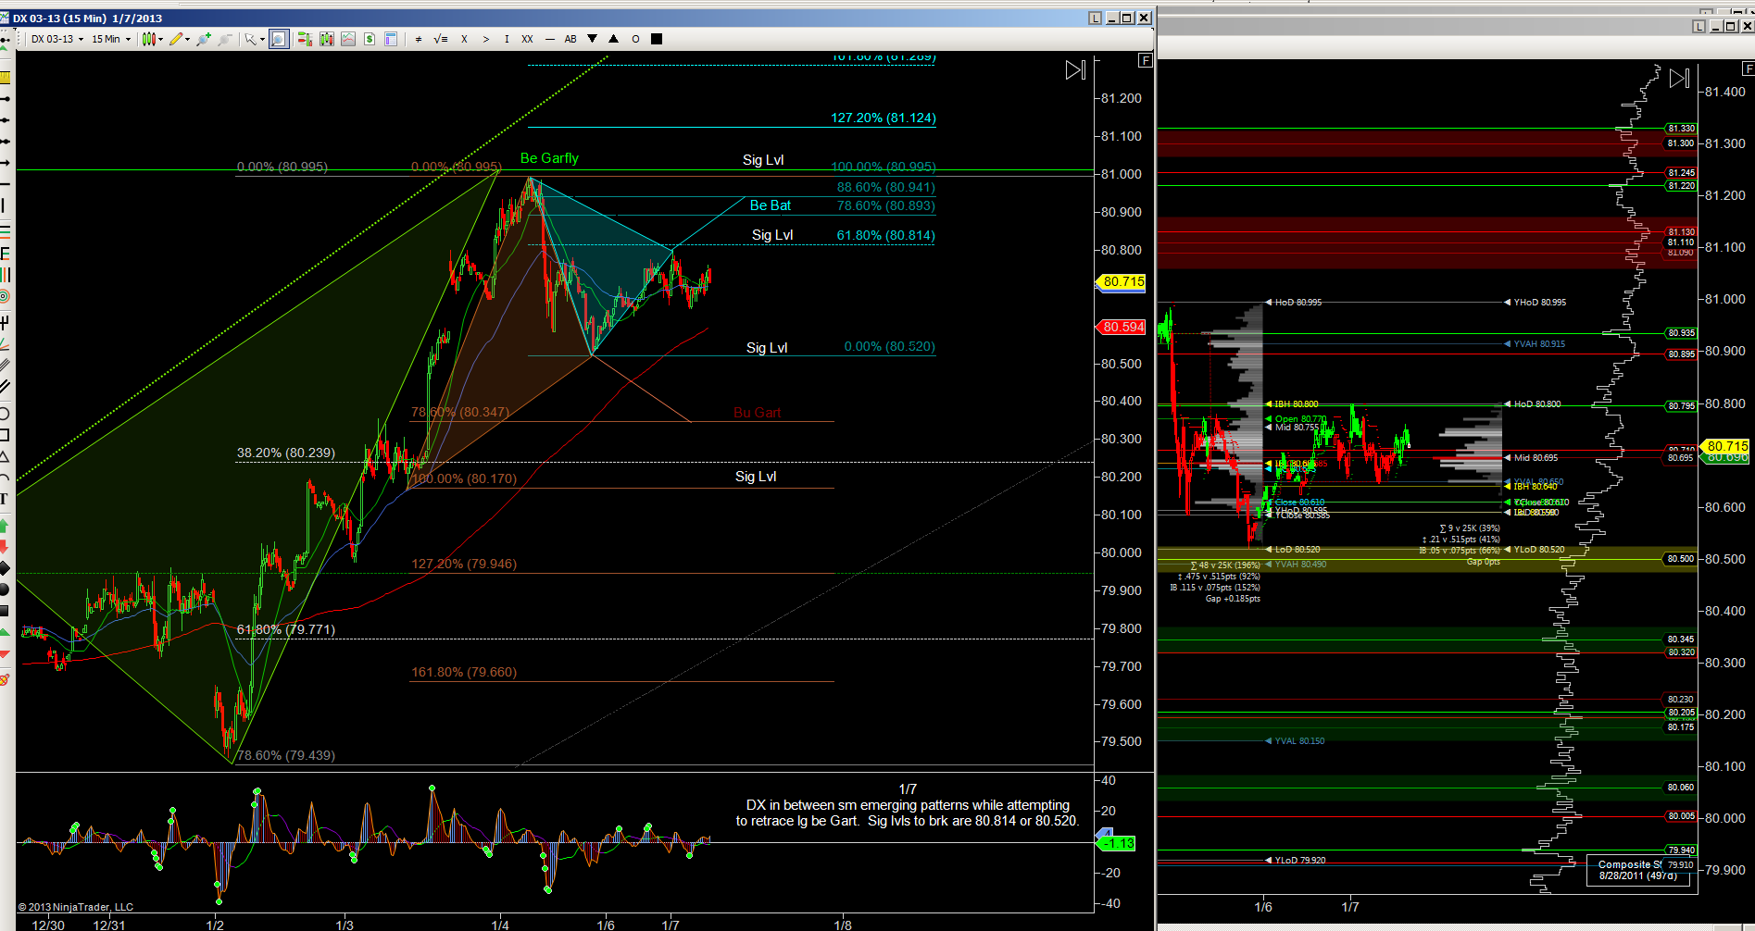The height and width of the screenshot is (931, 1755).
Task: Click the zoom in magnifier with plus
Action: [x=204, y=39]
